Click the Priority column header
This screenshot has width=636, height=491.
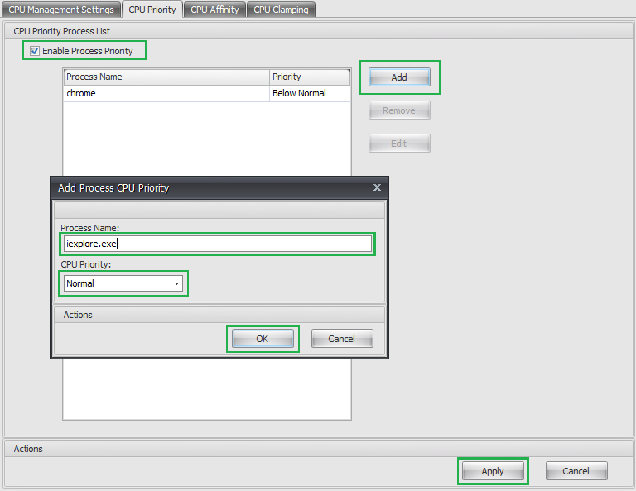[x=309, y=77]
